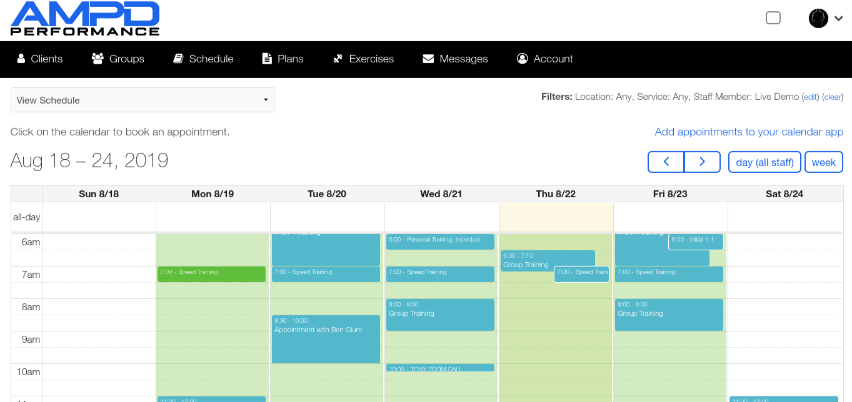Toggle the checkbox in the top header

(773, 18)
